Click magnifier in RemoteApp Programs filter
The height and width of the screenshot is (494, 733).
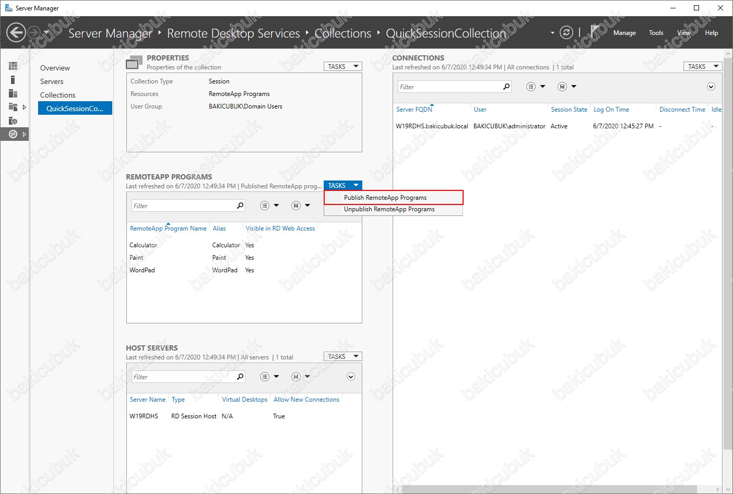[x=240, y=206]
